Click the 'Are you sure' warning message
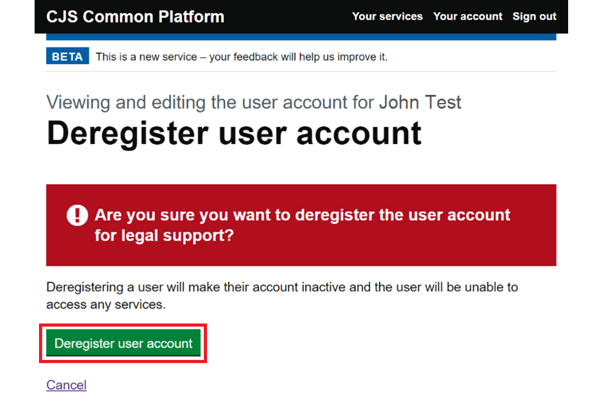 302,215
